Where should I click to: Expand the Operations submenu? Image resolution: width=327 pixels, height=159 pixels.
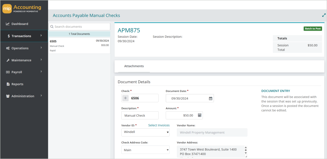click(24, 48)
